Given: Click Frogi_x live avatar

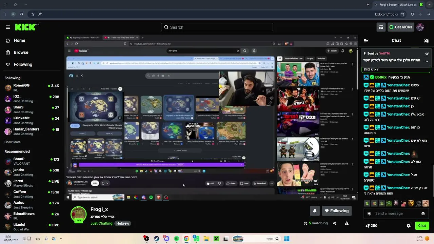Looking at the screenshot, I should click(78, 215).
